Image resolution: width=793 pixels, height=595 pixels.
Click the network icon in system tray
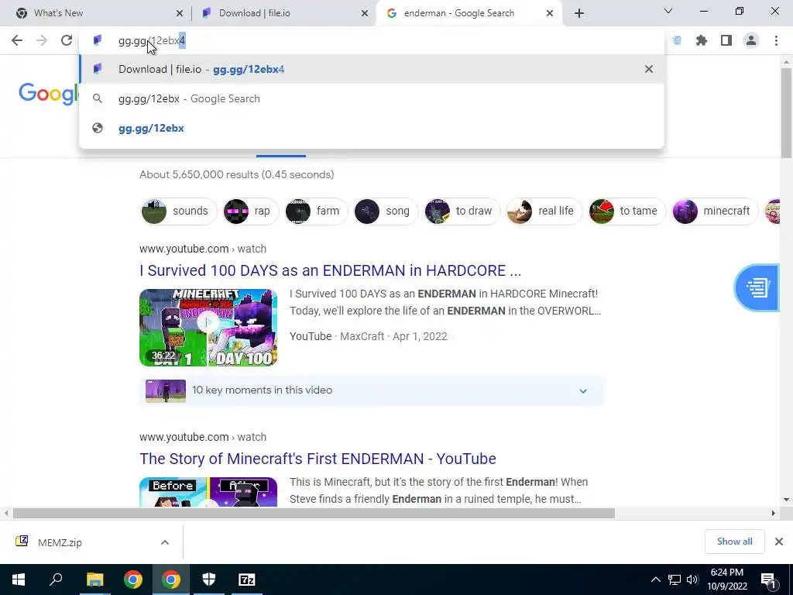(675, 580)
